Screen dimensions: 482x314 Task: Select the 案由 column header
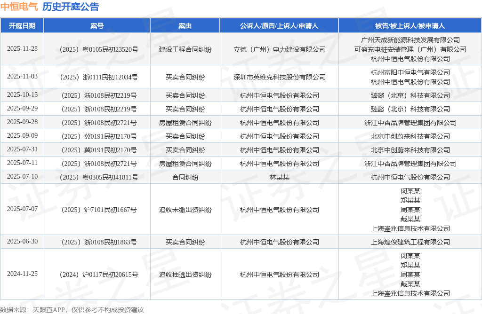[x=185, y=26]
